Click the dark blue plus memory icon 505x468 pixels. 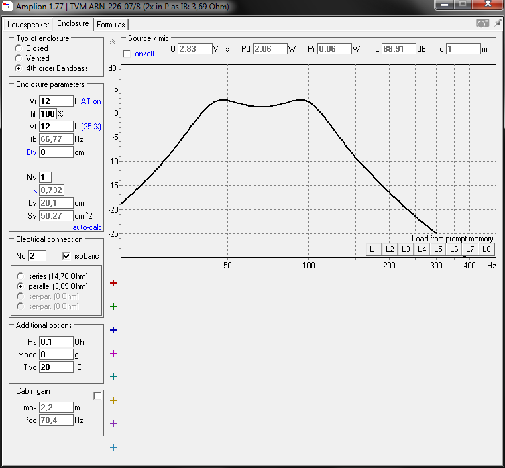(113, 330)
